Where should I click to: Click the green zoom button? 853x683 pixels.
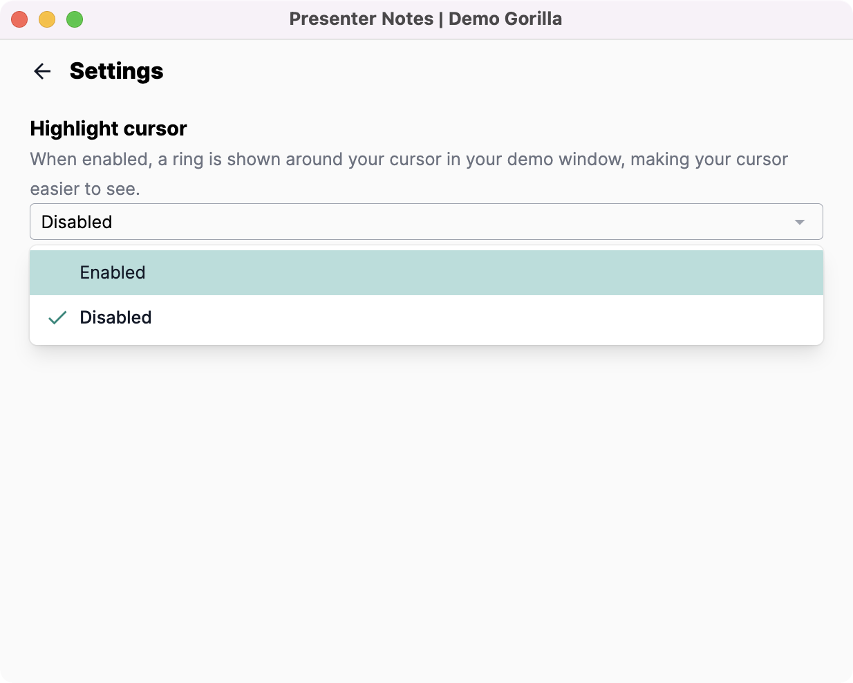point(74,19)
